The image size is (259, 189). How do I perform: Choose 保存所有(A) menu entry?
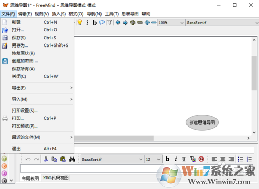(37, 69)
